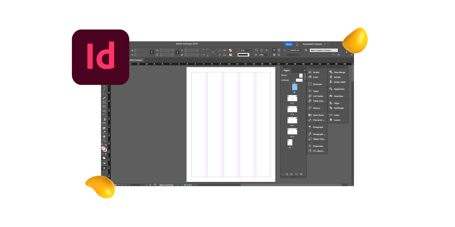
Task: Swap fill and stroke colors
Action: (x=106, y=145)
